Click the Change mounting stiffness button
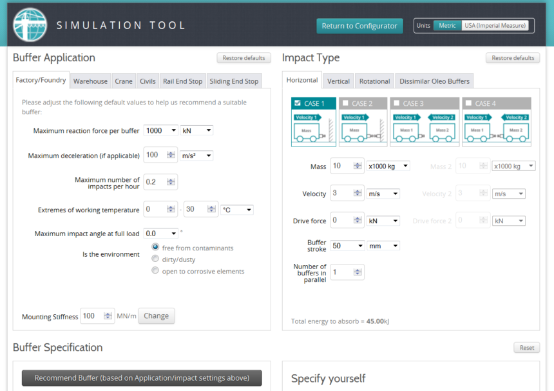This screenshot has width=554, height=391. pos(156,316)
